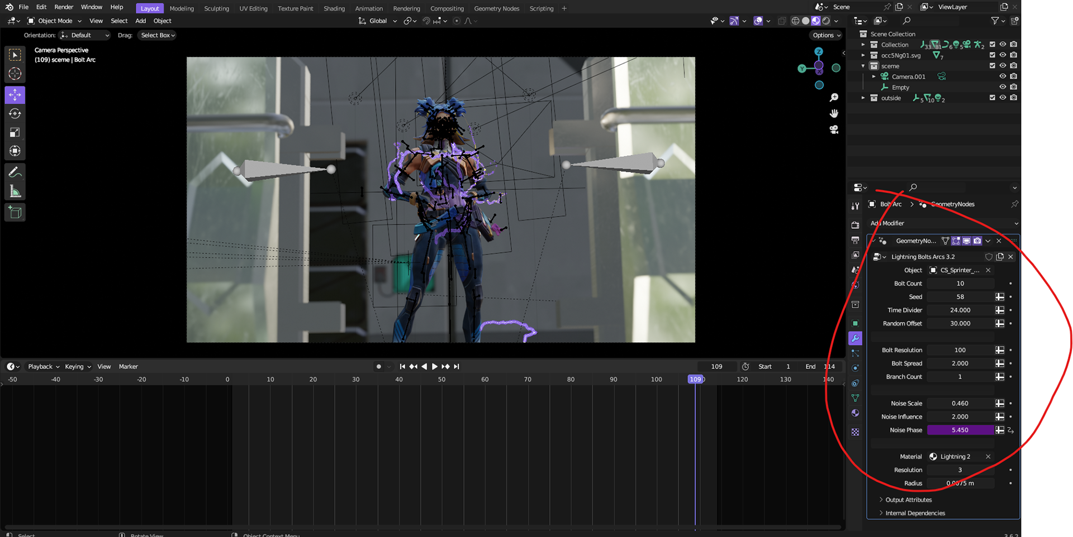
Task: Remove the Lightning 2 material assignment
Action: pos(988,457)
